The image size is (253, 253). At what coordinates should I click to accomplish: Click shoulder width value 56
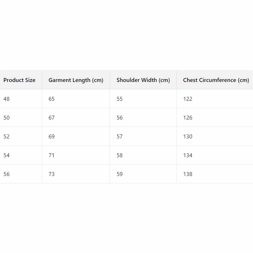point(120,118)
